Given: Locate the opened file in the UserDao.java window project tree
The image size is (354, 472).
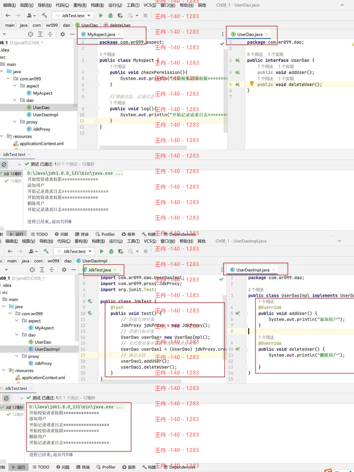Looking at the screenshot, I should (x=30, y=34).
